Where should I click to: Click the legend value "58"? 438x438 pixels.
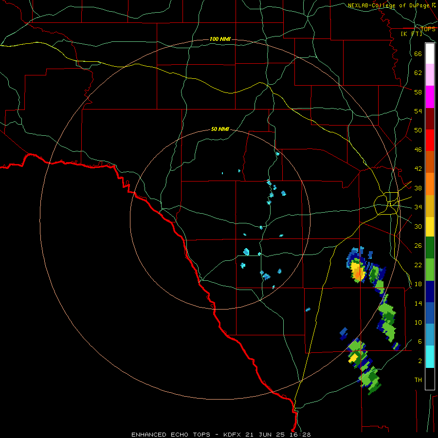pyautogui.click(x=418, y=92)
